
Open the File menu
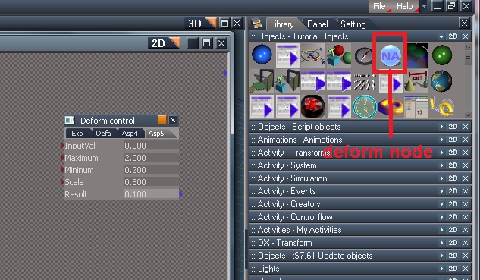point(380,6)
